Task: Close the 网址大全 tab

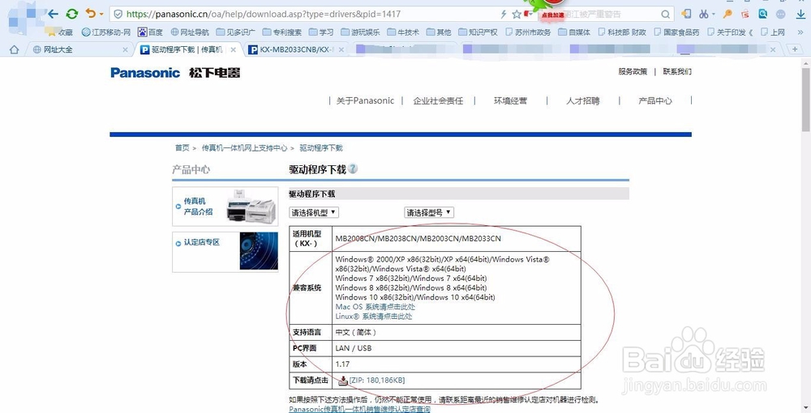Action: 125,50
